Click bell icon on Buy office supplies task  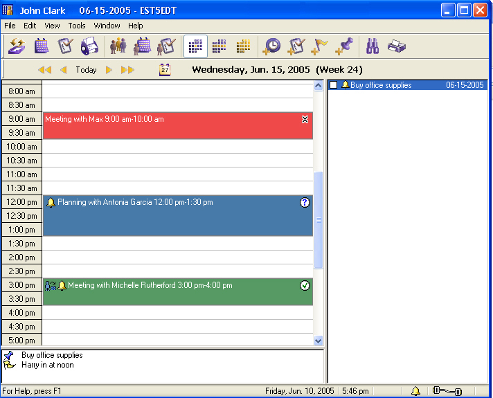pos(346,85)
